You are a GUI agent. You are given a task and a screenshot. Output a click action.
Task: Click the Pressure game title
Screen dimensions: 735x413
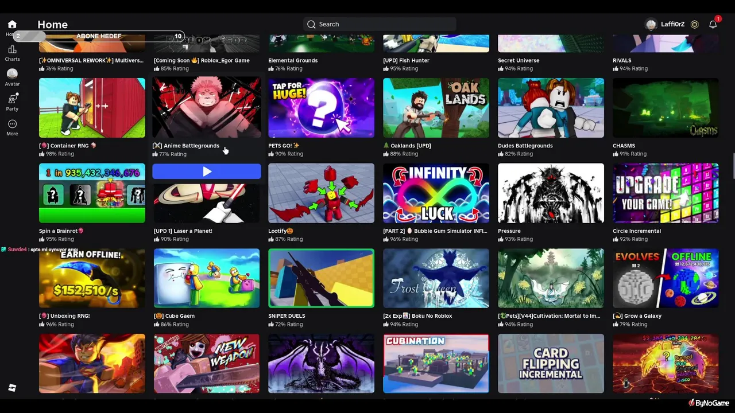[x=509, y=231]
